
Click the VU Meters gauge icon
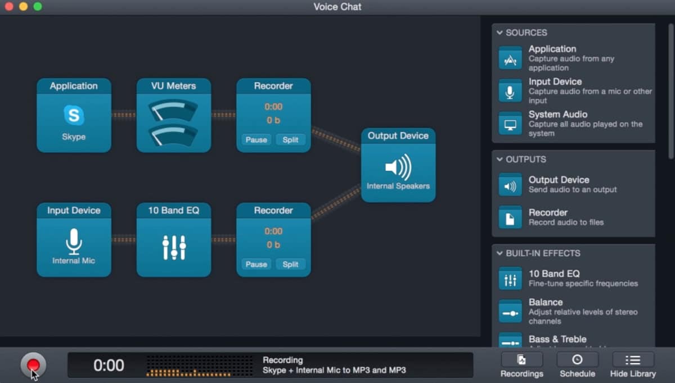(173, 122)
